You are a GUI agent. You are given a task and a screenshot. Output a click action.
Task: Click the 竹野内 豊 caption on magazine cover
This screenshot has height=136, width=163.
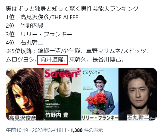point(57,115)
